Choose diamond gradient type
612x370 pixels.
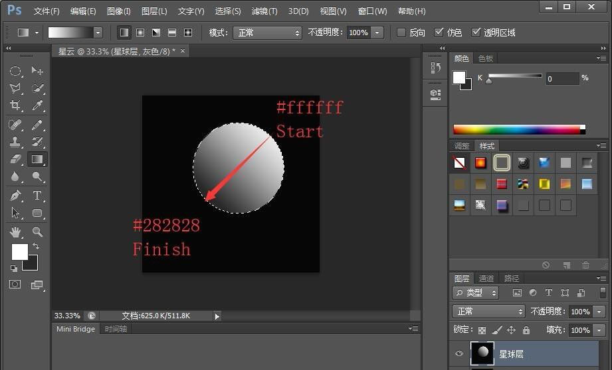point(188,32)
